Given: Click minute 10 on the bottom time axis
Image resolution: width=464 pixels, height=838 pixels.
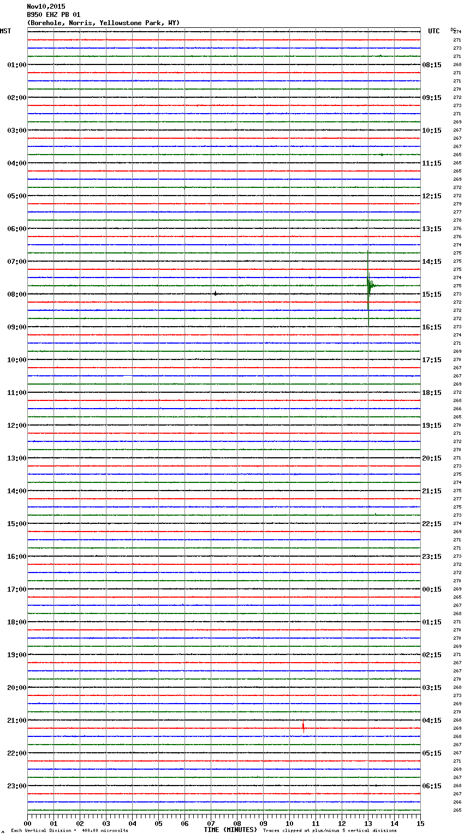Looking at the screenshot, I should click(x=289, y=823).
